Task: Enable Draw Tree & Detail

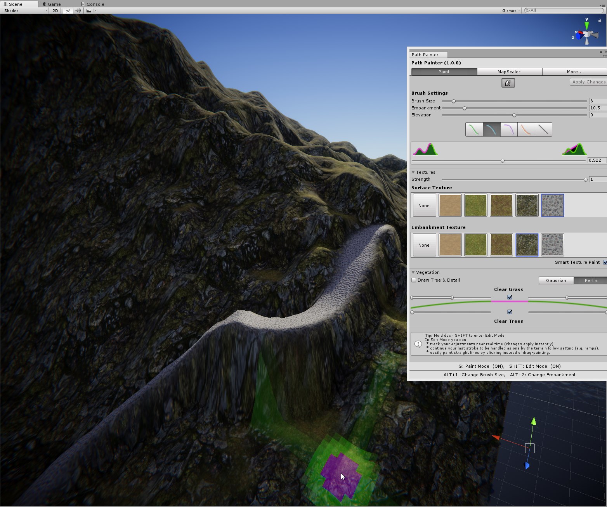Action: click(x=414, y=280)
